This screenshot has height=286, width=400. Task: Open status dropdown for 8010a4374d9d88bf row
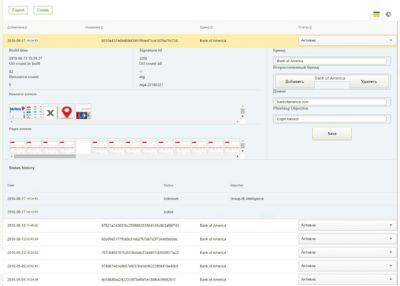coord(347,40)
